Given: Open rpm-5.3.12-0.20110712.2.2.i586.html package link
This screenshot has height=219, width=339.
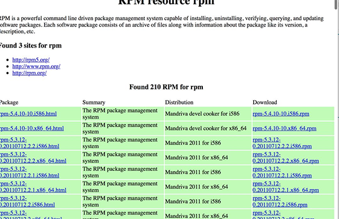Looking at the screenshot, I should pos(29,143).
